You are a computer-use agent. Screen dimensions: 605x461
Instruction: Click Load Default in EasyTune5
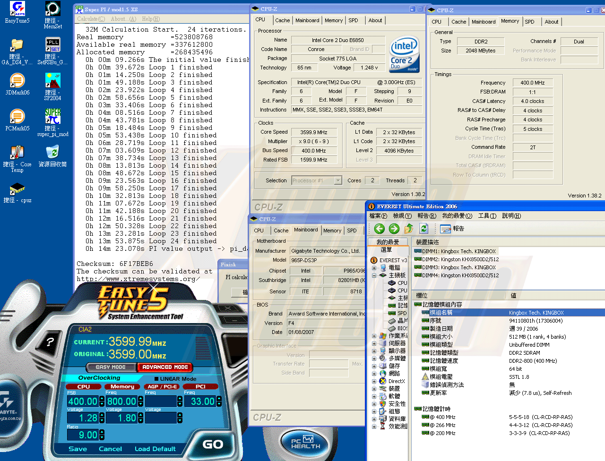[155, 449]
